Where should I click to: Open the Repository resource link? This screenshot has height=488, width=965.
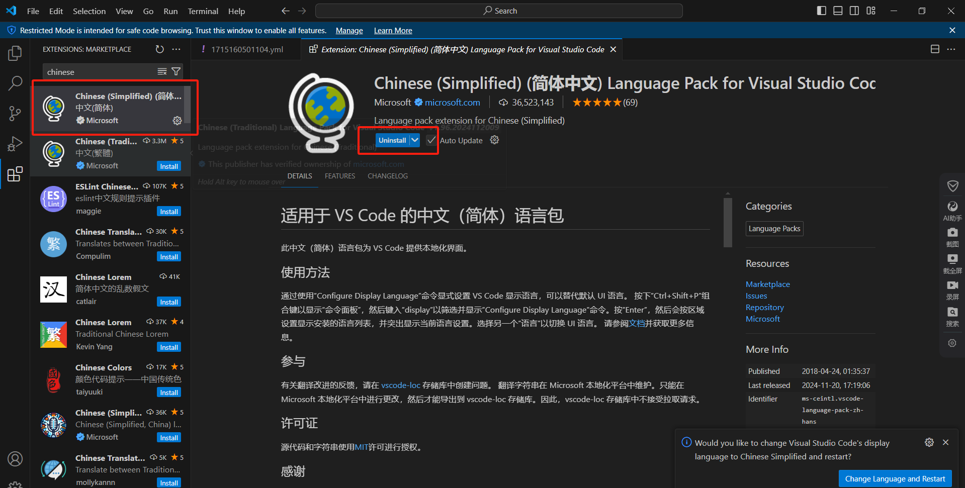[x=765, y=308]
